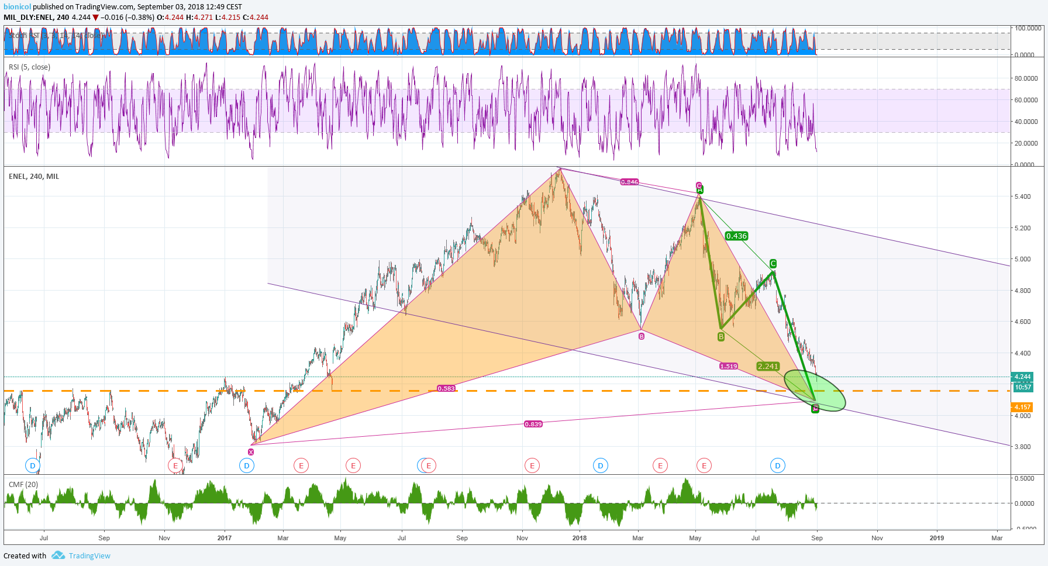
Task: Click the CMF (20) indicator title
Action: 23,484
